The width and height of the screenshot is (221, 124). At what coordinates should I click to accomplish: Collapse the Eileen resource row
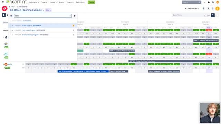pos(4,64)
